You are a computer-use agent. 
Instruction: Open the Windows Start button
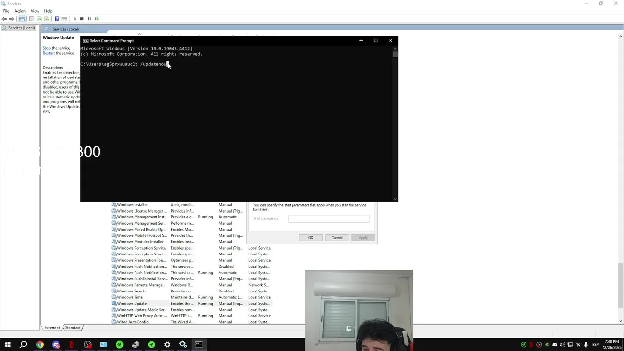(8, 345)
